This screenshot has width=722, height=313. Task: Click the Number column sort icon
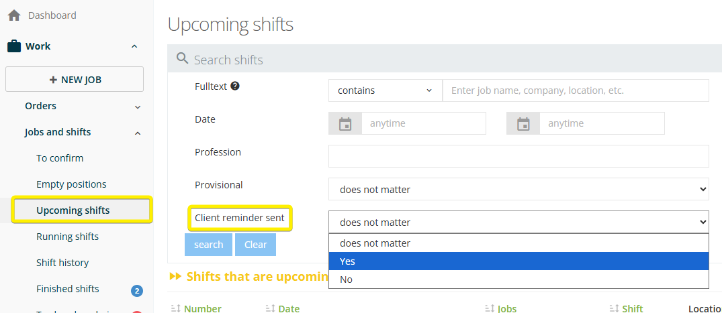point(176,308)
